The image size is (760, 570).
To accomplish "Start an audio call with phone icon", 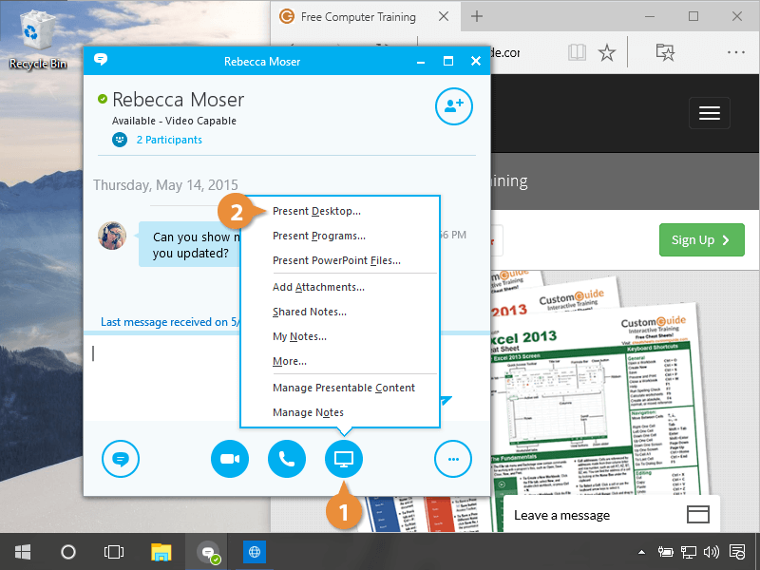I will (x=286, y=459).
